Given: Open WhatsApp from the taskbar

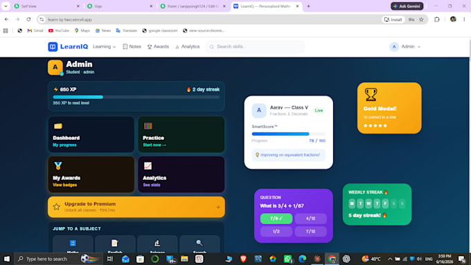Looking at the screenshot, I should coord(287,259).
